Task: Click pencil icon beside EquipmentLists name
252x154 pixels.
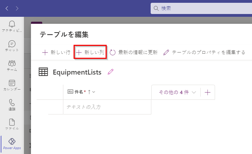Action: 111,72
